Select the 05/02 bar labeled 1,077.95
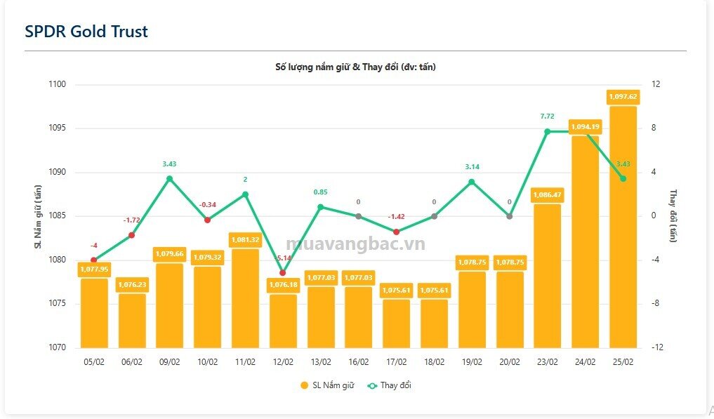The width and height of the screenshot is (714, 419). (94, 313)
